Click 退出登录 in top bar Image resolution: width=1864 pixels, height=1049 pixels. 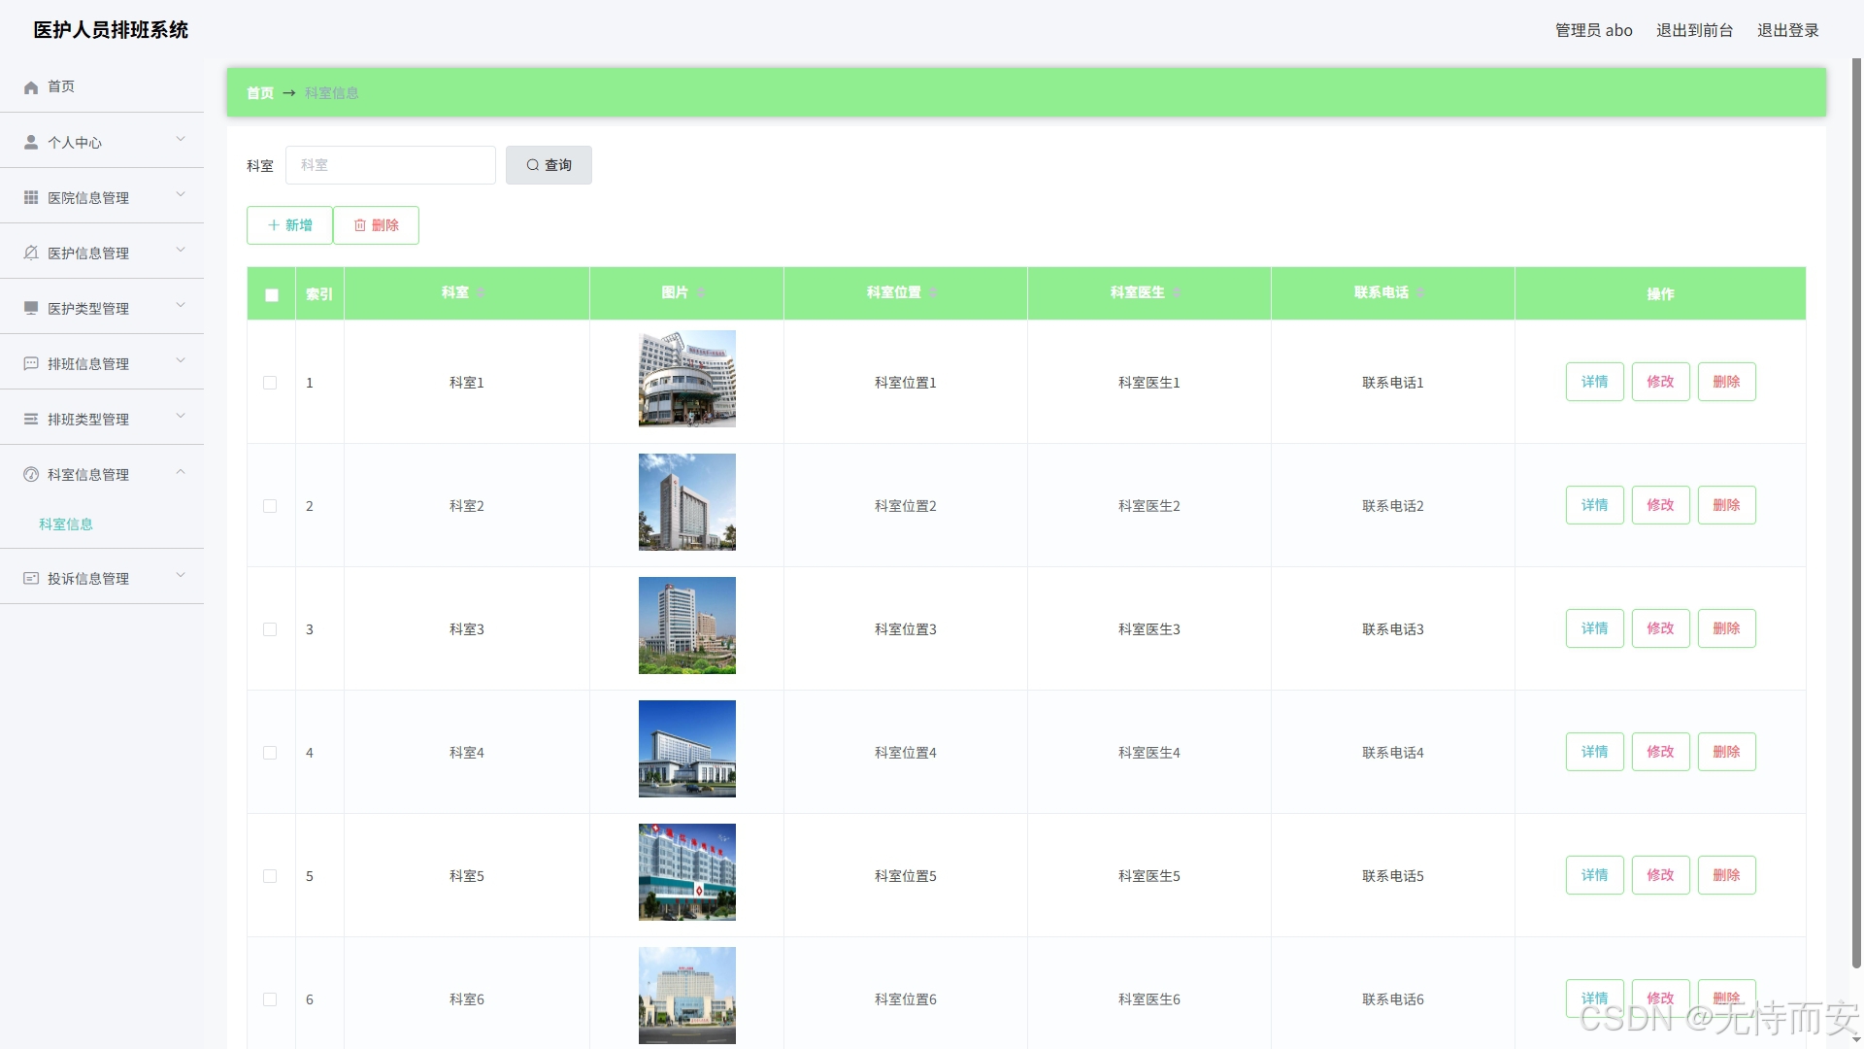tap(1787, 31)
